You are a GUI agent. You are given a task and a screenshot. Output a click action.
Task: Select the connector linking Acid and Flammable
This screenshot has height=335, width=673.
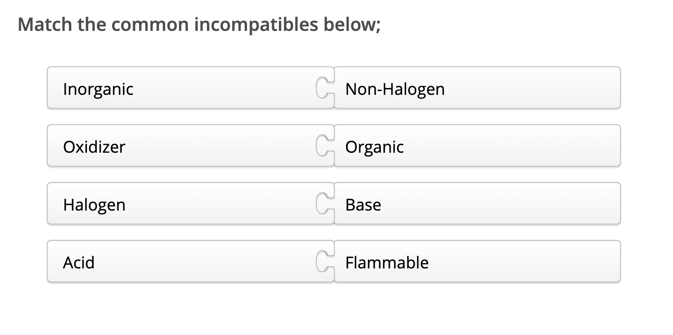point(323,261)
